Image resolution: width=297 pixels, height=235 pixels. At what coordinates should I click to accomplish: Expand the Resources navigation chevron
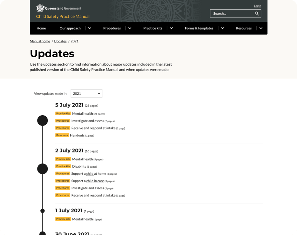click(261, 28)
